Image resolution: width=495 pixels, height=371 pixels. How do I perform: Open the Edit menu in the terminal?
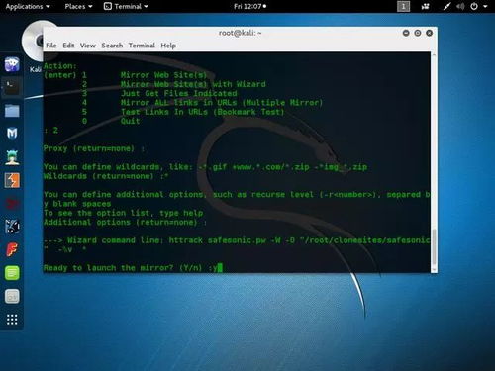pyautogui.click(x=68, y=46)
